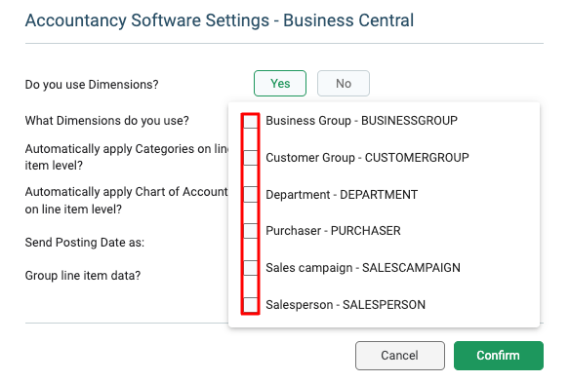
Task: Click the 'What Dimensions do you use?' label
Action: coord(107,121)
